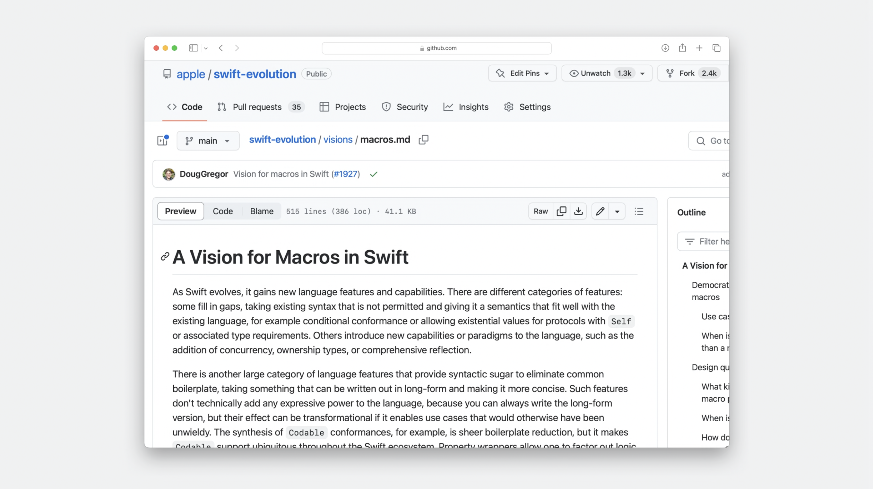Copy the file path with the copy icon

424,140
